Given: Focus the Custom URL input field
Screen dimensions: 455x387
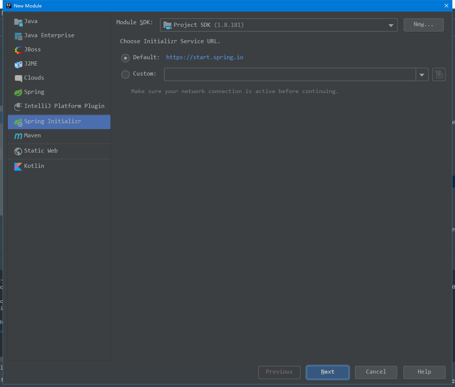Looking at the screenshot, I should point(290,74).
